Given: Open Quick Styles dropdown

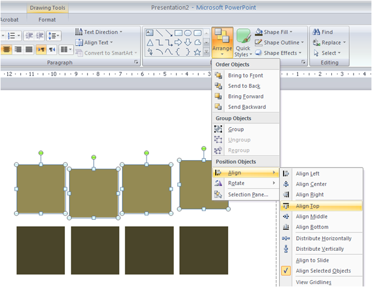Looking at the screenshot, I should point(243,42).
